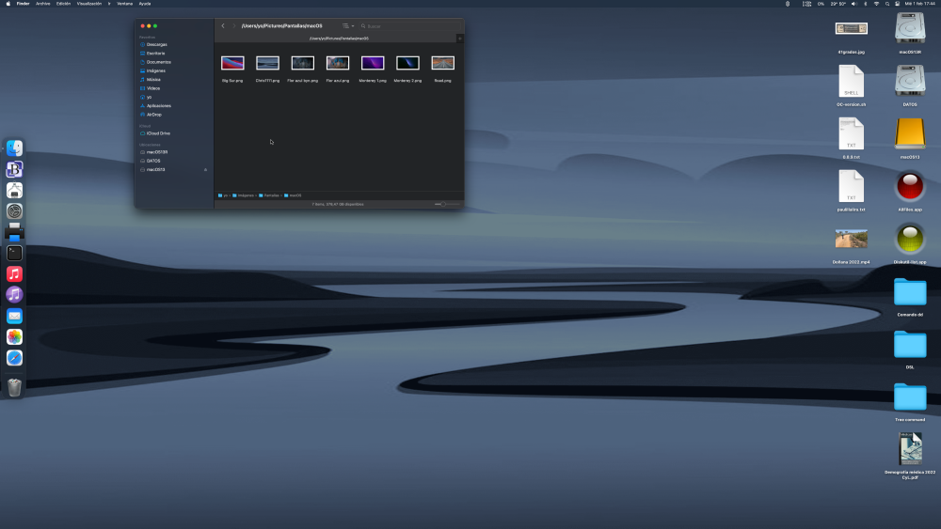Launch Photos from the Dock
This screenshot has width=941, height=529.
point(14,336)
